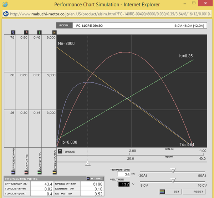Screen dimensions: 214x198
Task: Click the output P column header icon
Action: 26,32
